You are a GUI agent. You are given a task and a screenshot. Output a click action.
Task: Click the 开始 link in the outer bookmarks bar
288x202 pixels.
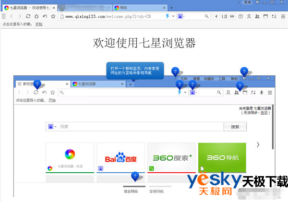(x=38, y=24)
